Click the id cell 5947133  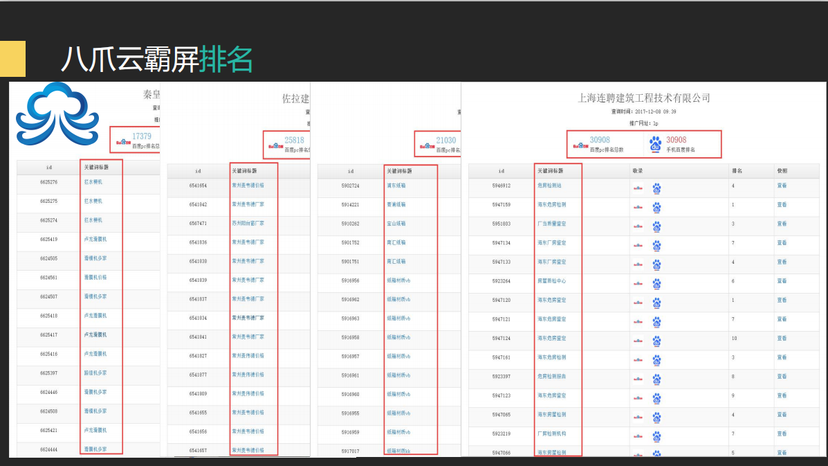tap(501, 262)
